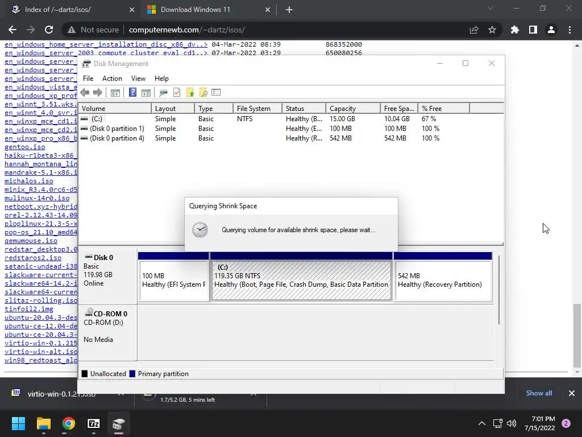
Task: Open the Help menu in Disk Management
Action: tap(161, 79)
